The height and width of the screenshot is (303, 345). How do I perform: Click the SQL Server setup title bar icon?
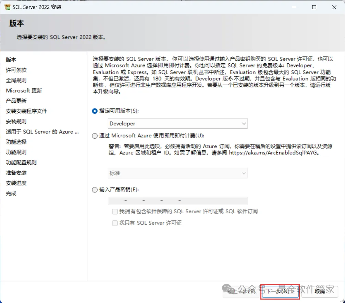tap(7, 7)
